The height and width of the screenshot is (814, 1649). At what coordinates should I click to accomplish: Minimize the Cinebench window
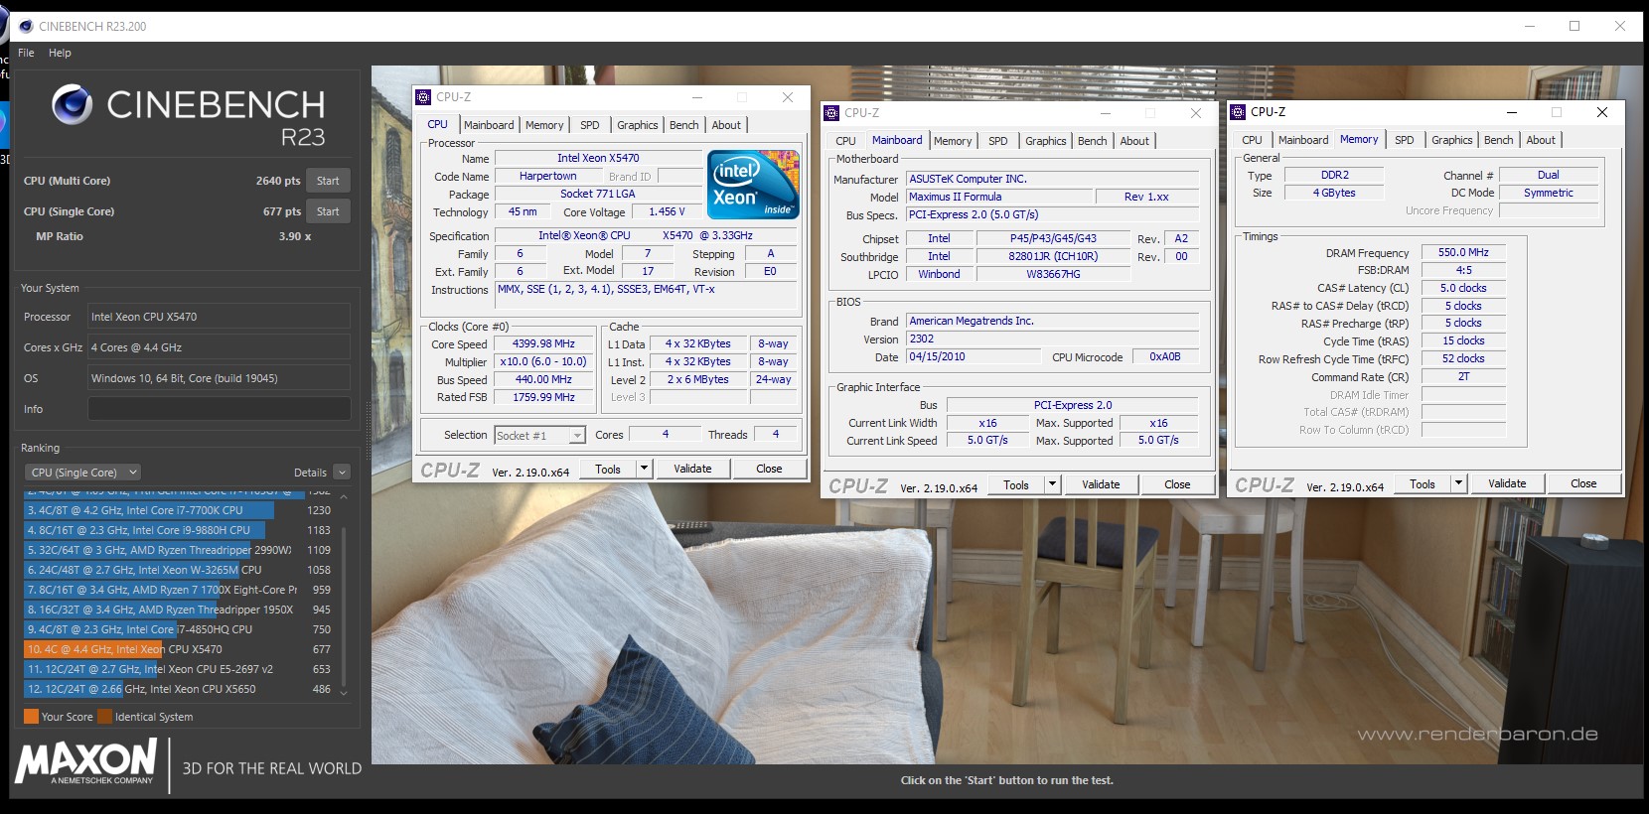tap(1530, 27)
